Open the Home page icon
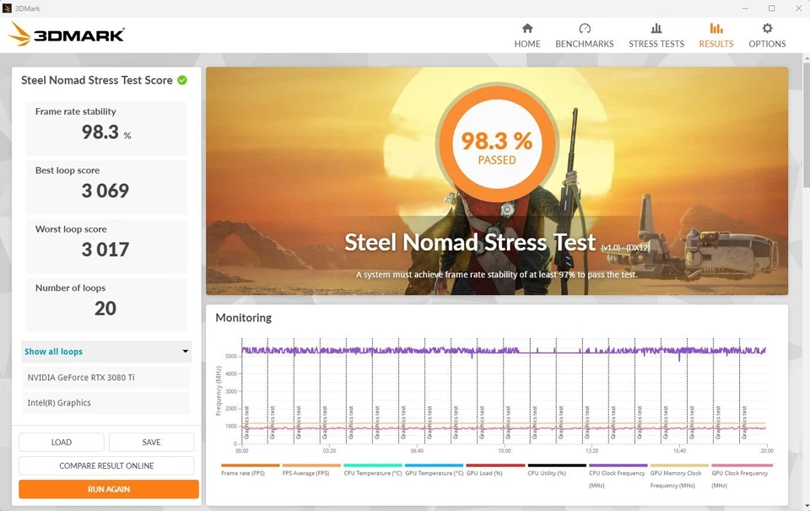 [x=527, y=30]
